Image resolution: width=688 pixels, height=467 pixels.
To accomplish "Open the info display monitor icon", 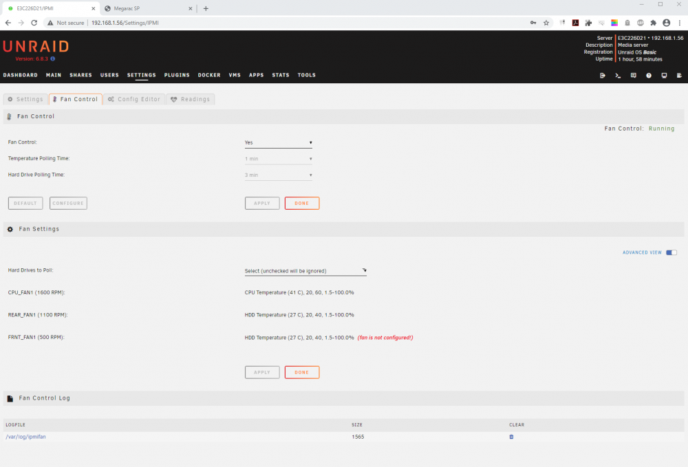I will tap(664, 76).
